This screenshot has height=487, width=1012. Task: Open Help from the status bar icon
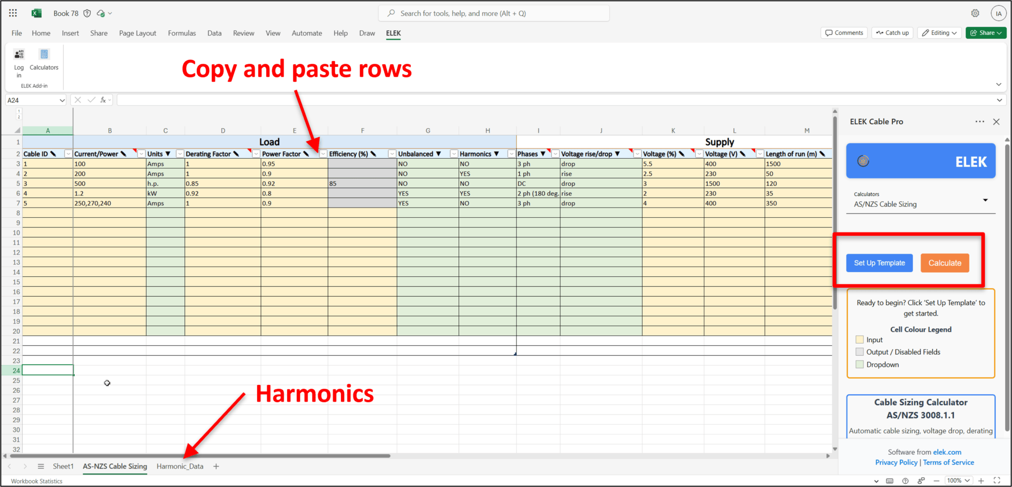[905, 481]
